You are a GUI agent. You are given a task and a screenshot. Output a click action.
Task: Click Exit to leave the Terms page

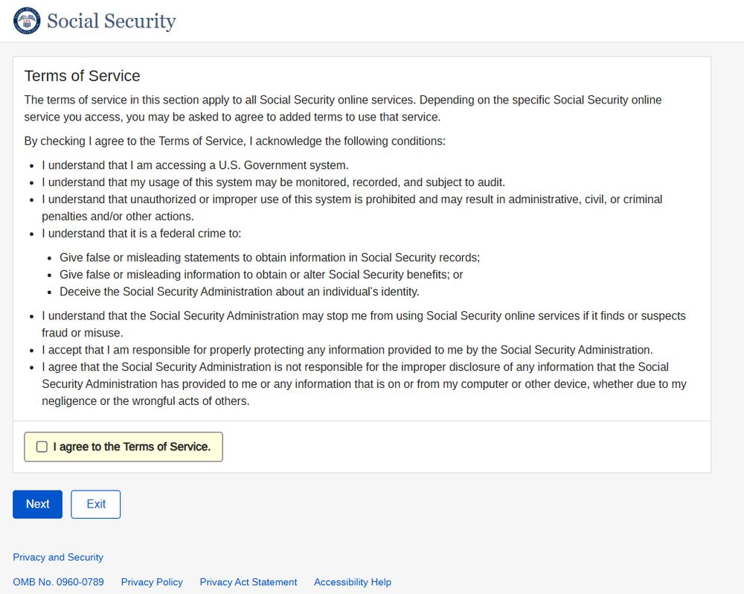[95, 504]
